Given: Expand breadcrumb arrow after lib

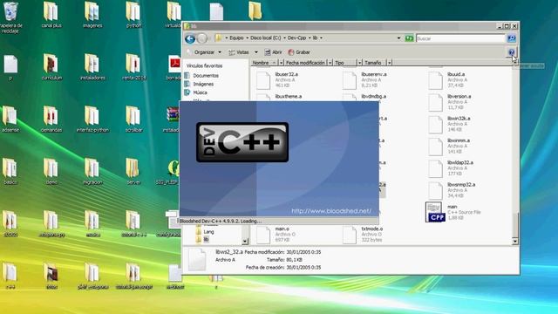Looking at the screenshot, I should (x=321, y=38).
